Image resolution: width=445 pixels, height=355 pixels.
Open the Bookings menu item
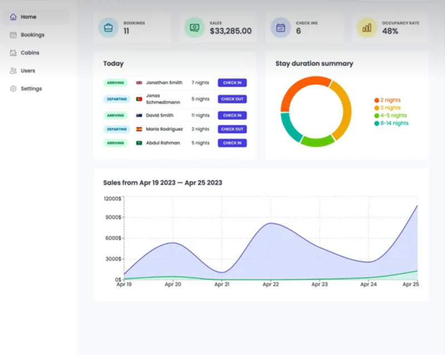[32, 35]
